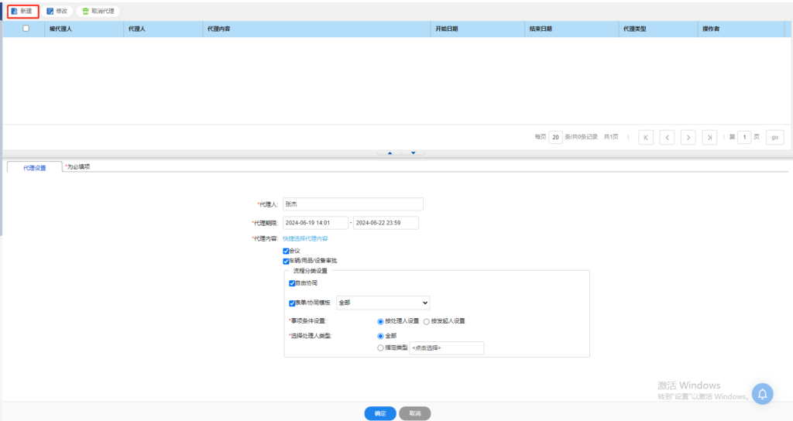The width and height of the screenshot is (793, 421).
Task: Jump to the last page of records
Action: point(709,137)
